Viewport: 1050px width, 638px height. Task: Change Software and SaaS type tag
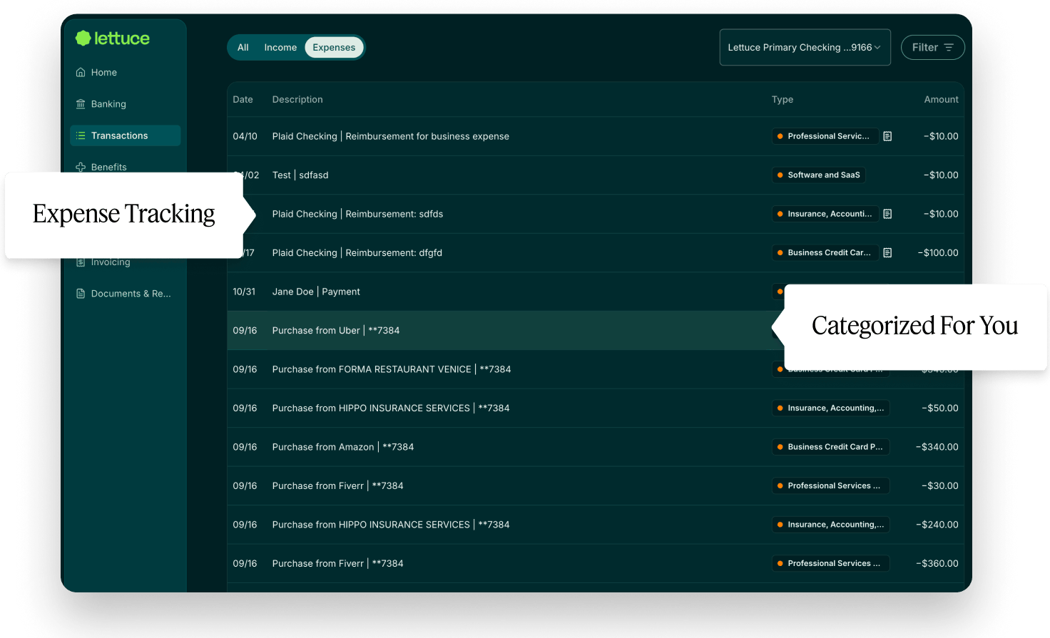[x=819, y=175]
